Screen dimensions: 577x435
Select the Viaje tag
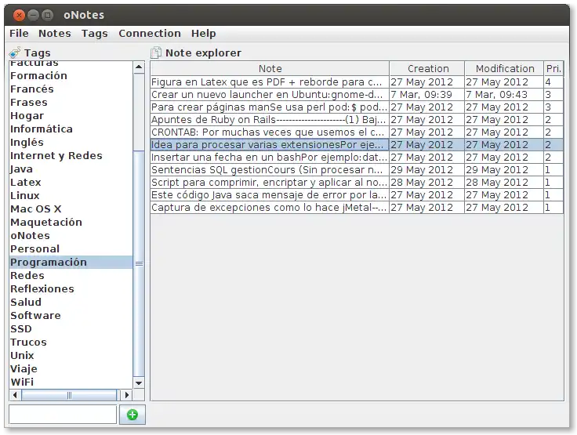point(71,368)
